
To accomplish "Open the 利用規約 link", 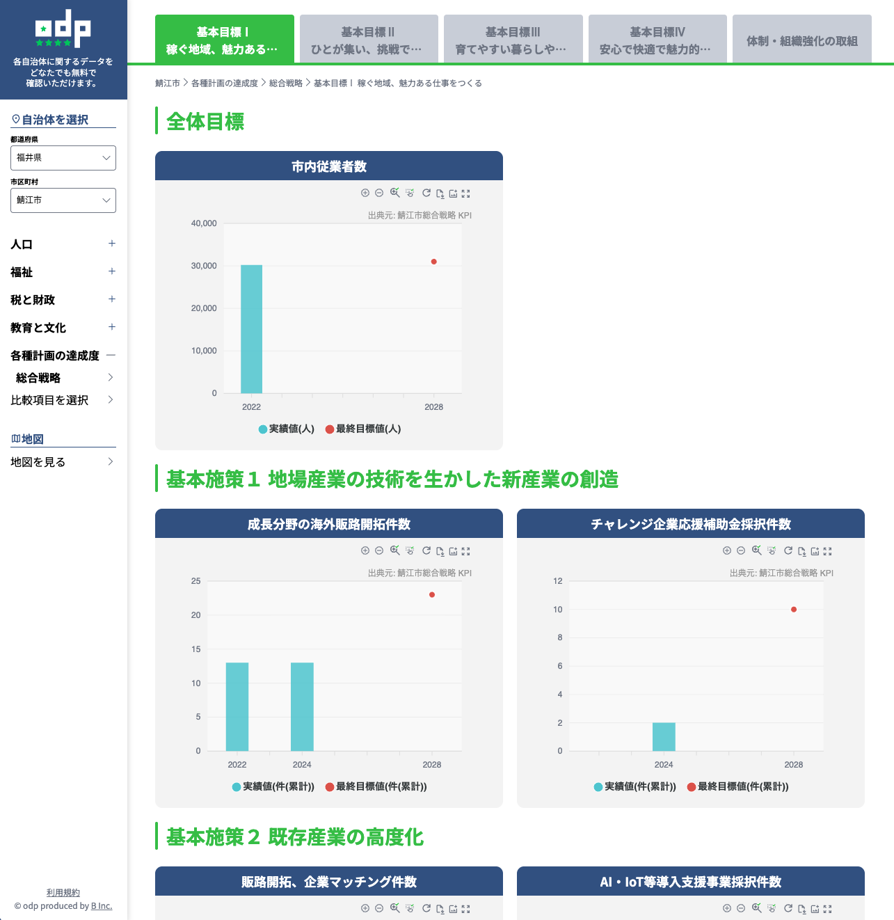I will click(x=63, y=893).
